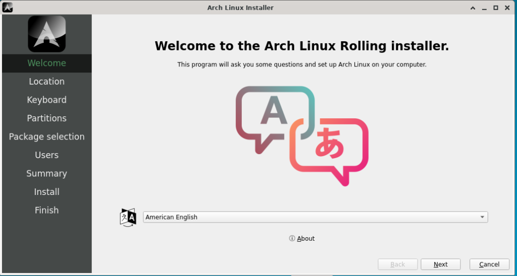Click the disabled Back button
517x276 pixels.
coord(398,264)
